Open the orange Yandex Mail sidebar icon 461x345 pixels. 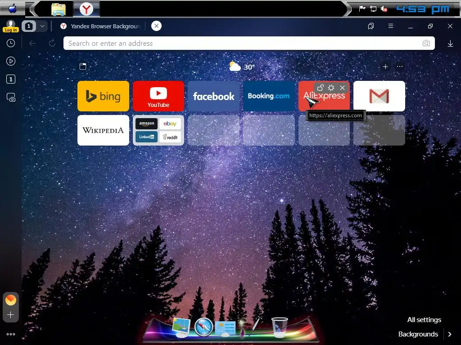pos(11,300)
